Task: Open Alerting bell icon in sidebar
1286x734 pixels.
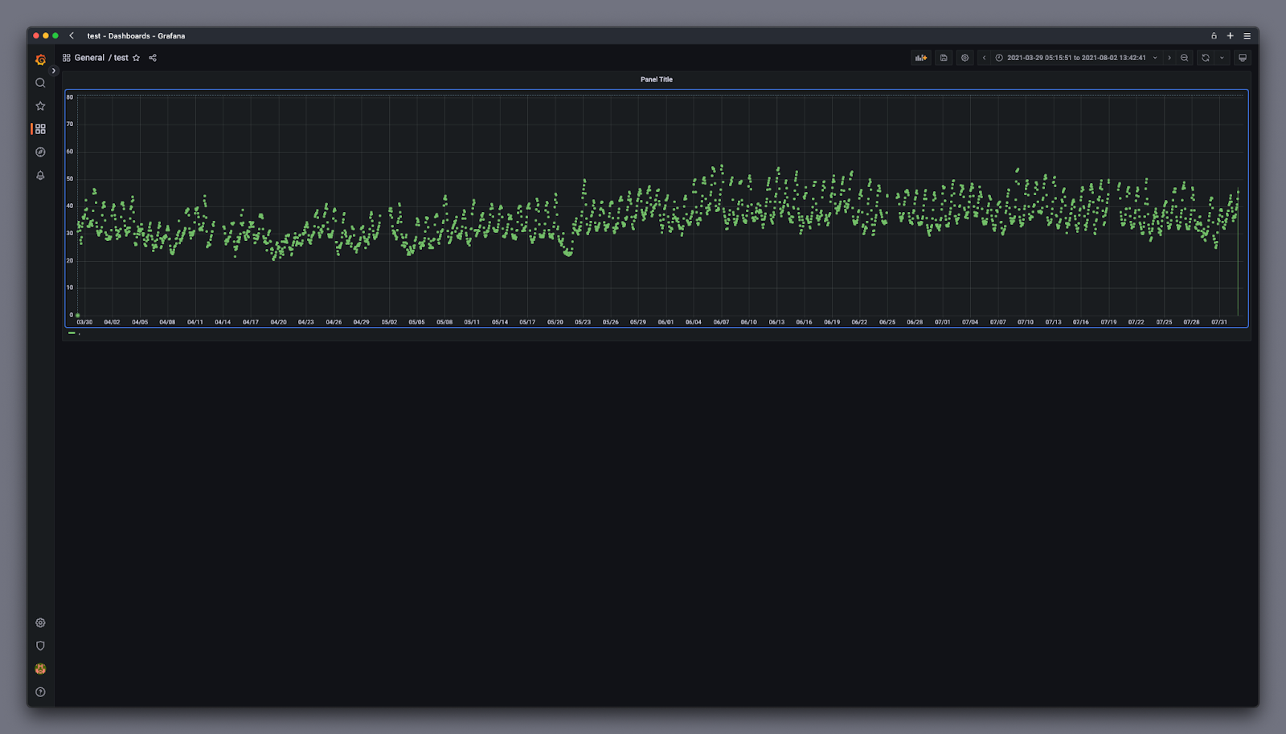Action: (x=40, y=175)
